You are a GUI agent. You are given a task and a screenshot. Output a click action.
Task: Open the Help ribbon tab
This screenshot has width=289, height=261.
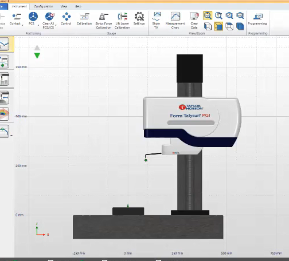78,6
